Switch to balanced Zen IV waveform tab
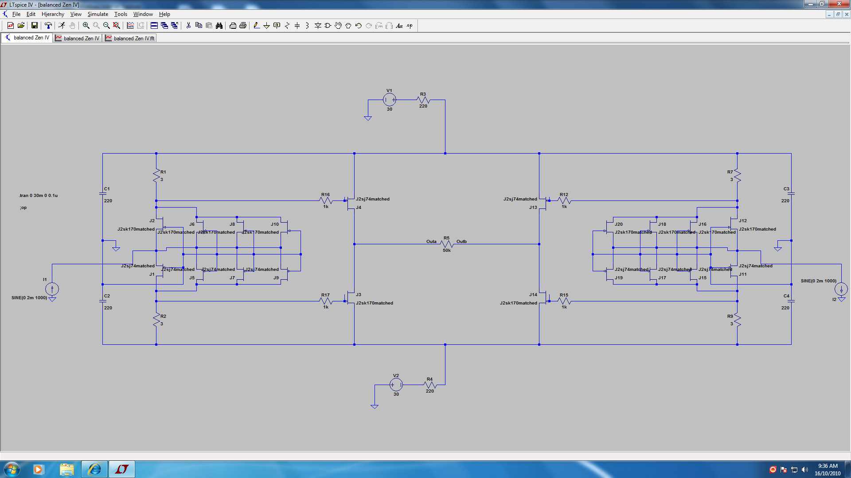Screen dimensions: 851x478 click(x=78, y=38)
